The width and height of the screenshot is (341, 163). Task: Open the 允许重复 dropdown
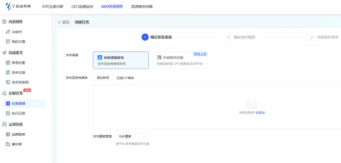[x=133, y=137]
